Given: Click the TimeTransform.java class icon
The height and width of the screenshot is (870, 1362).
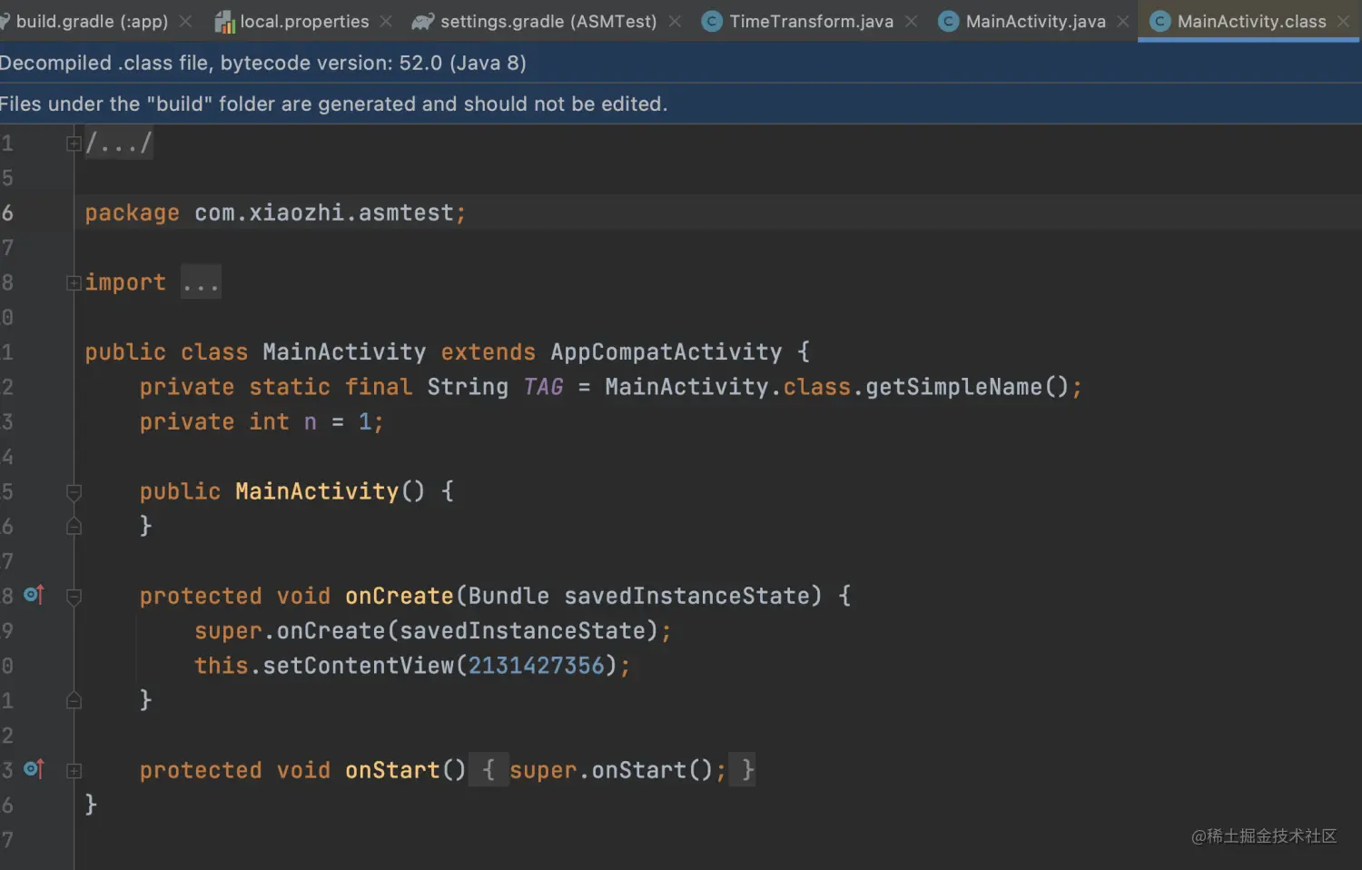Looking at the screenshot, I should [x=713, y=22].
